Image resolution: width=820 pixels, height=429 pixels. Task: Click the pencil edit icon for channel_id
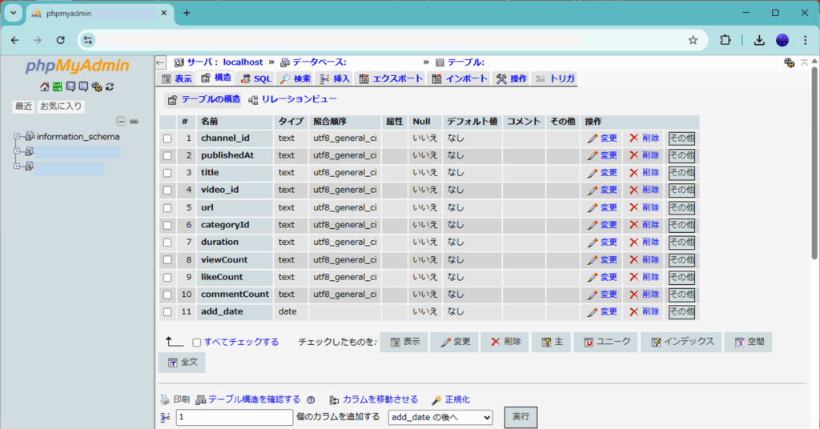point(593,138)
